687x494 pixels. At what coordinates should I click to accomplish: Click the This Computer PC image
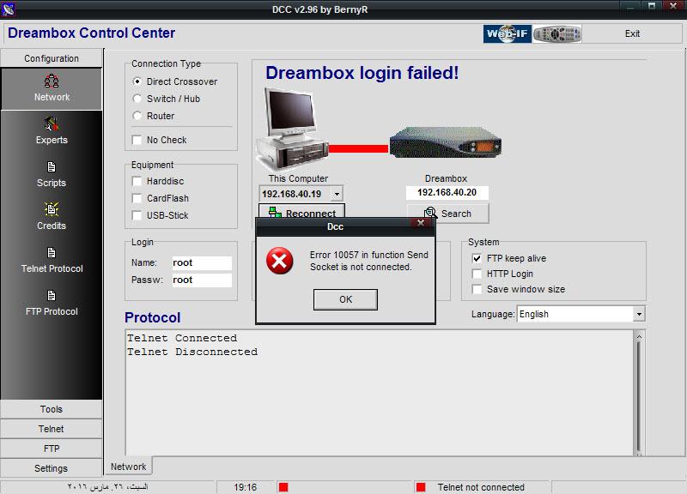pos(291,130)
